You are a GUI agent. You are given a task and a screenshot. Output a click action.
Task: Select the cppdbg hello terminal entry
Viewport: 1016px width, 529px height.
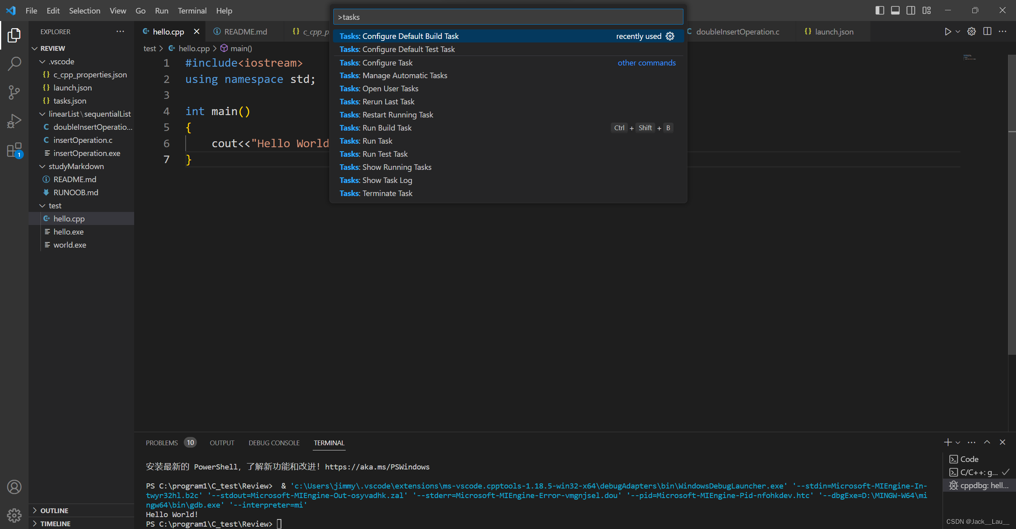point(979,485)
